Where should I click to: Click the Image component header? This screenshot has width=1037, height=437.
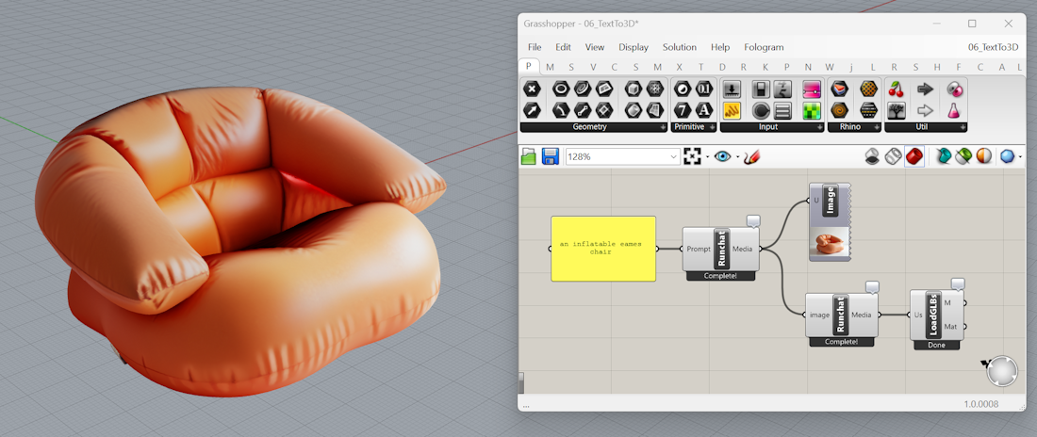click(x=831, y=201)
